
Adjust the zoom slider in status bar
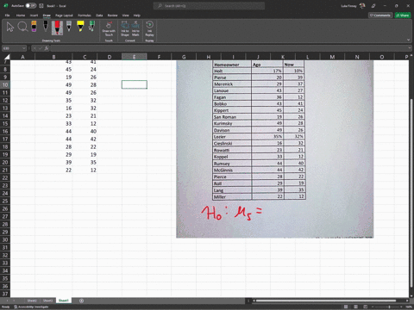[x=390, y=307]
